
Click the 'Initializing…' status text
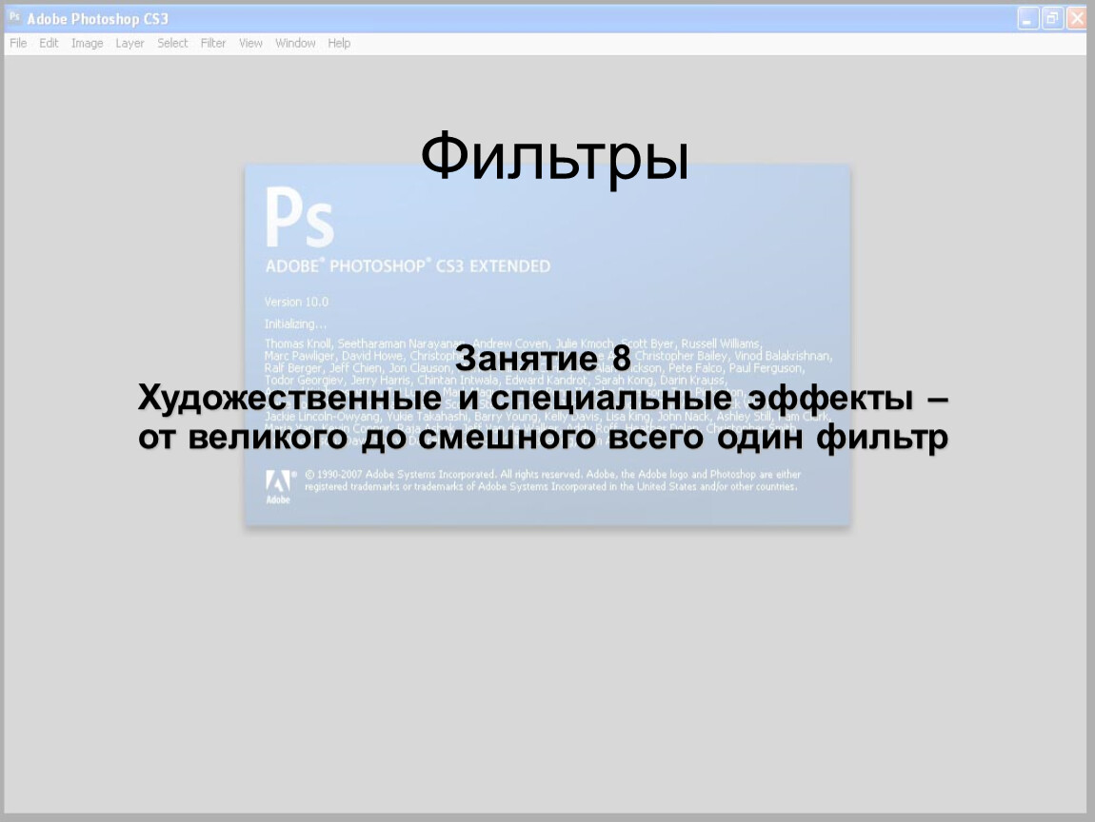pyautogui.click(x=295, y=323)
